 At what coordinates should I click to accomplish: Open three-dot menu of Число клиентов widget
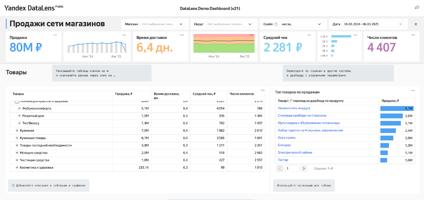pos(414,35)
